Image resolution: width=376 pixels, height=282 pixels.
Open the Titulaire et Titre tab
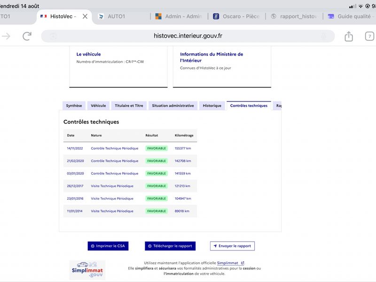(x=129, y=105)
